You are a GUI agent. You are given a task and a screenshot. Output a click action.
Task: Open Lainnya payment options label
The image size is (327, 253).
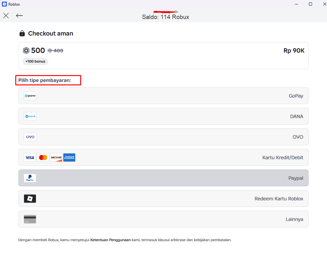(294, 219)
